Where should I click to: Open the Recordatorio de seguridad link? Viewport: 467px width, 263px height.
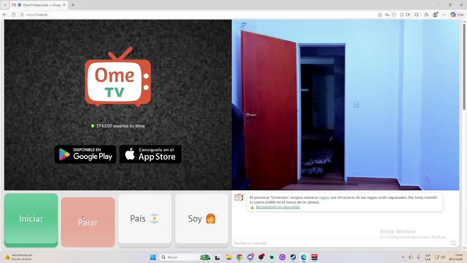tap(278, 207)
